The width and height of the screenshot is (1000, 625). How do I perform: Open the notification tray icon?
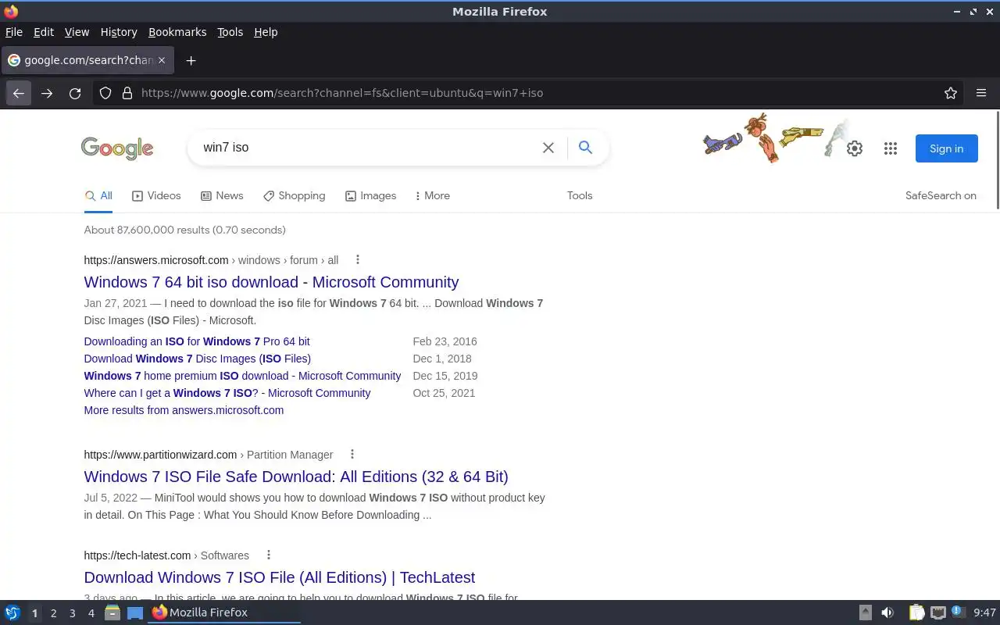pos(959,612)
